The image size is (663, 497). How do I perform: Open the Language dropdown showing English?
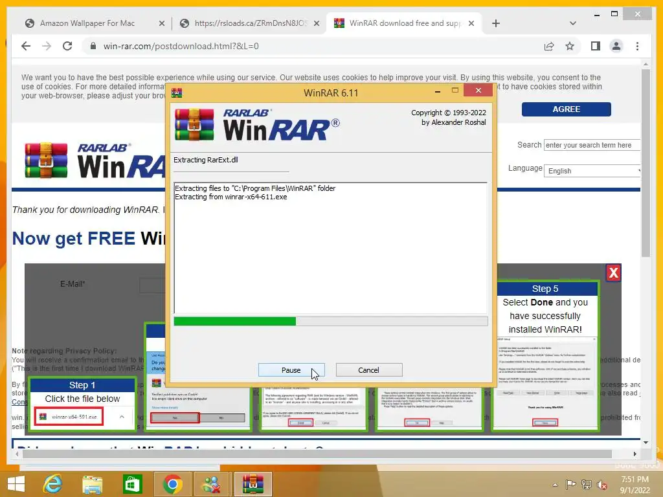592,171
